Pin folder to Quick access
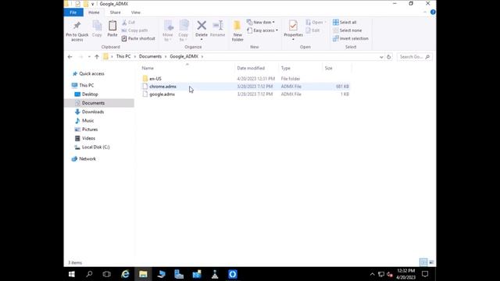The height and width of the screenshot is (281, 500). (x=77, y=31)
